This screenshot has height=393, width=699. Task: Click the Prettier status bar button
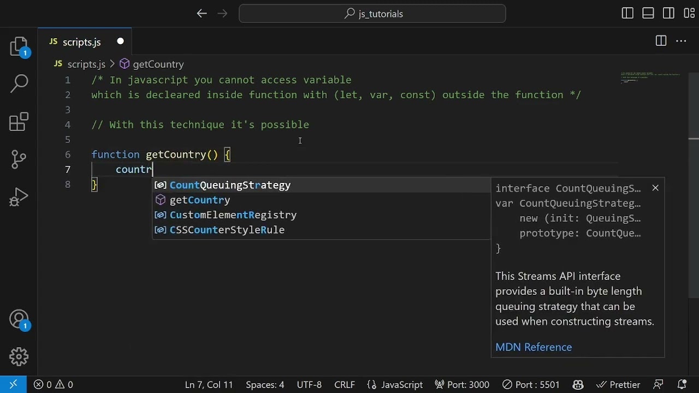[x=618, y=385]
